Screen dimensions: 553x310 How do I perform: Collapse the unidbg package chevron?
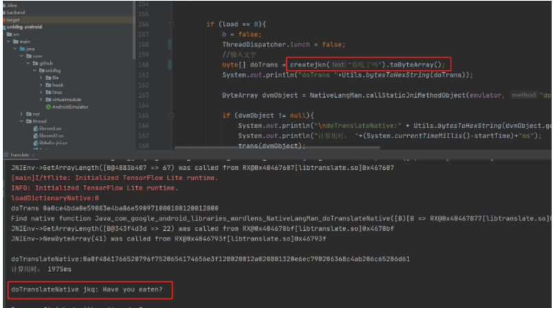point(34,70)
